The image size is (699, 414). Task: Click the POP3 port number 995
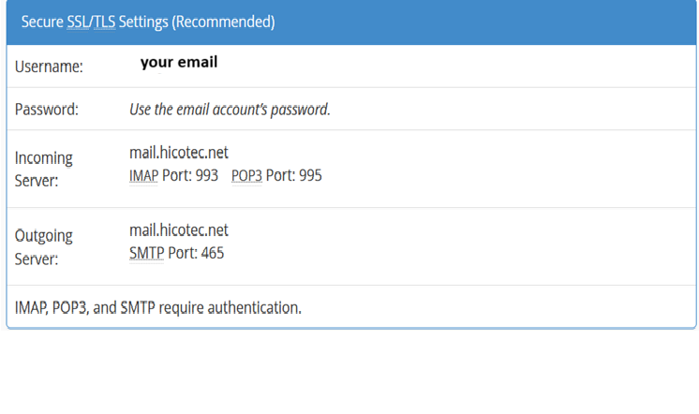point(310,175)
